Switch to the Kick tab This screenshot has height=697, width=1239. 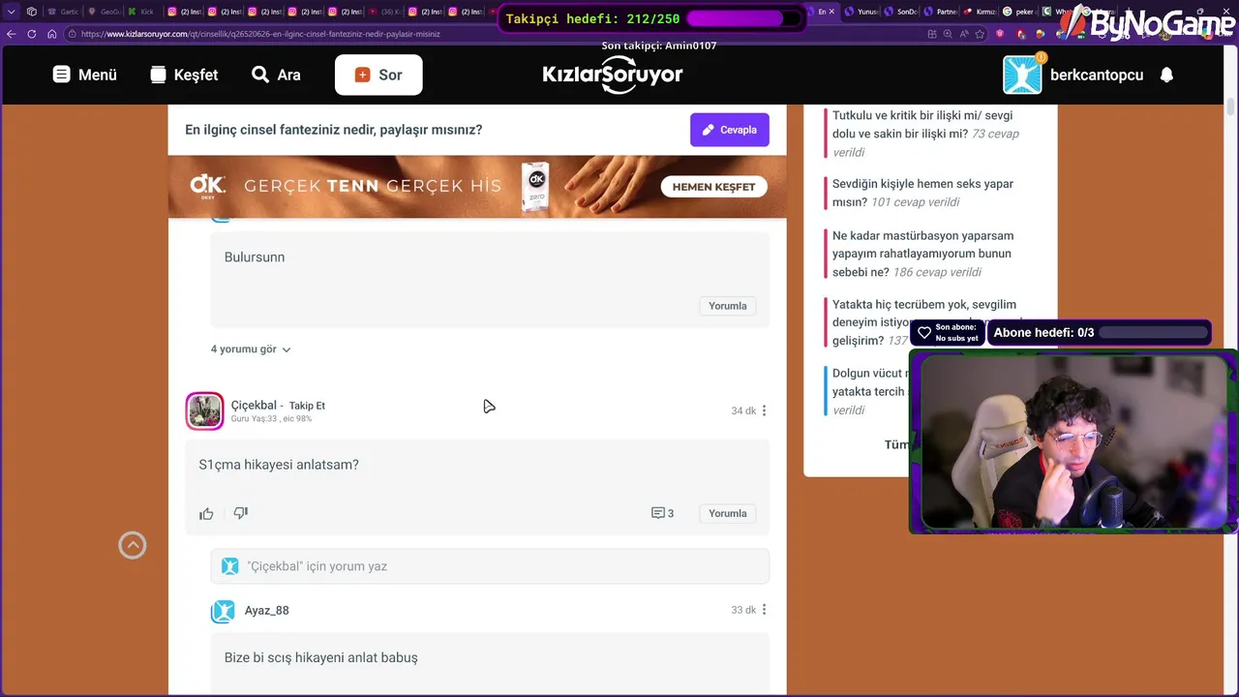click(x=142, y=12)
